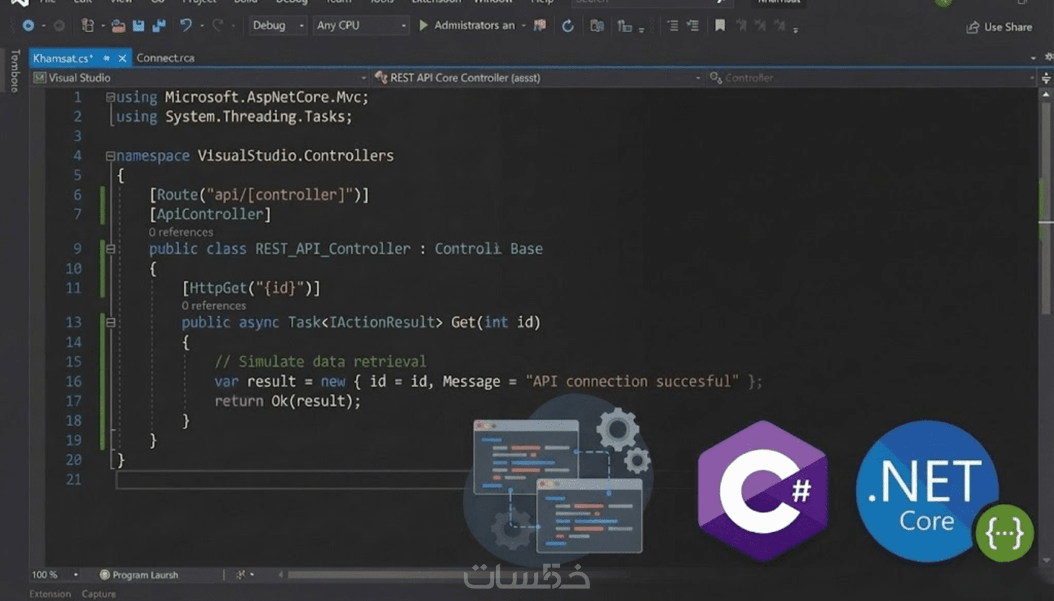Open the Any CPU platform dropdown

[x=361, y=25]
